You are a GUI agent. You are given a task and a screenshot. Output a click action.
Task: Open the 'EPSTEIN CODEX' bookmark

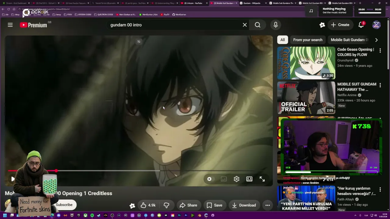pos(83,15)
